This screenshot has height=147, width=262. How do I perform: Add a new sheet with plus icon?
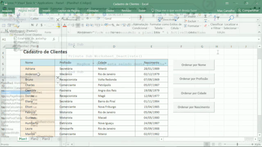(x=59, y=139)
